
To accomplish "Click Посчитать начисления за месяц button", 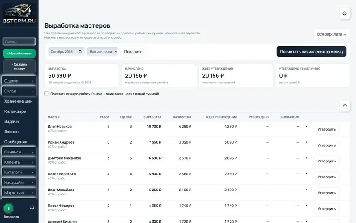I will point(311,52).
